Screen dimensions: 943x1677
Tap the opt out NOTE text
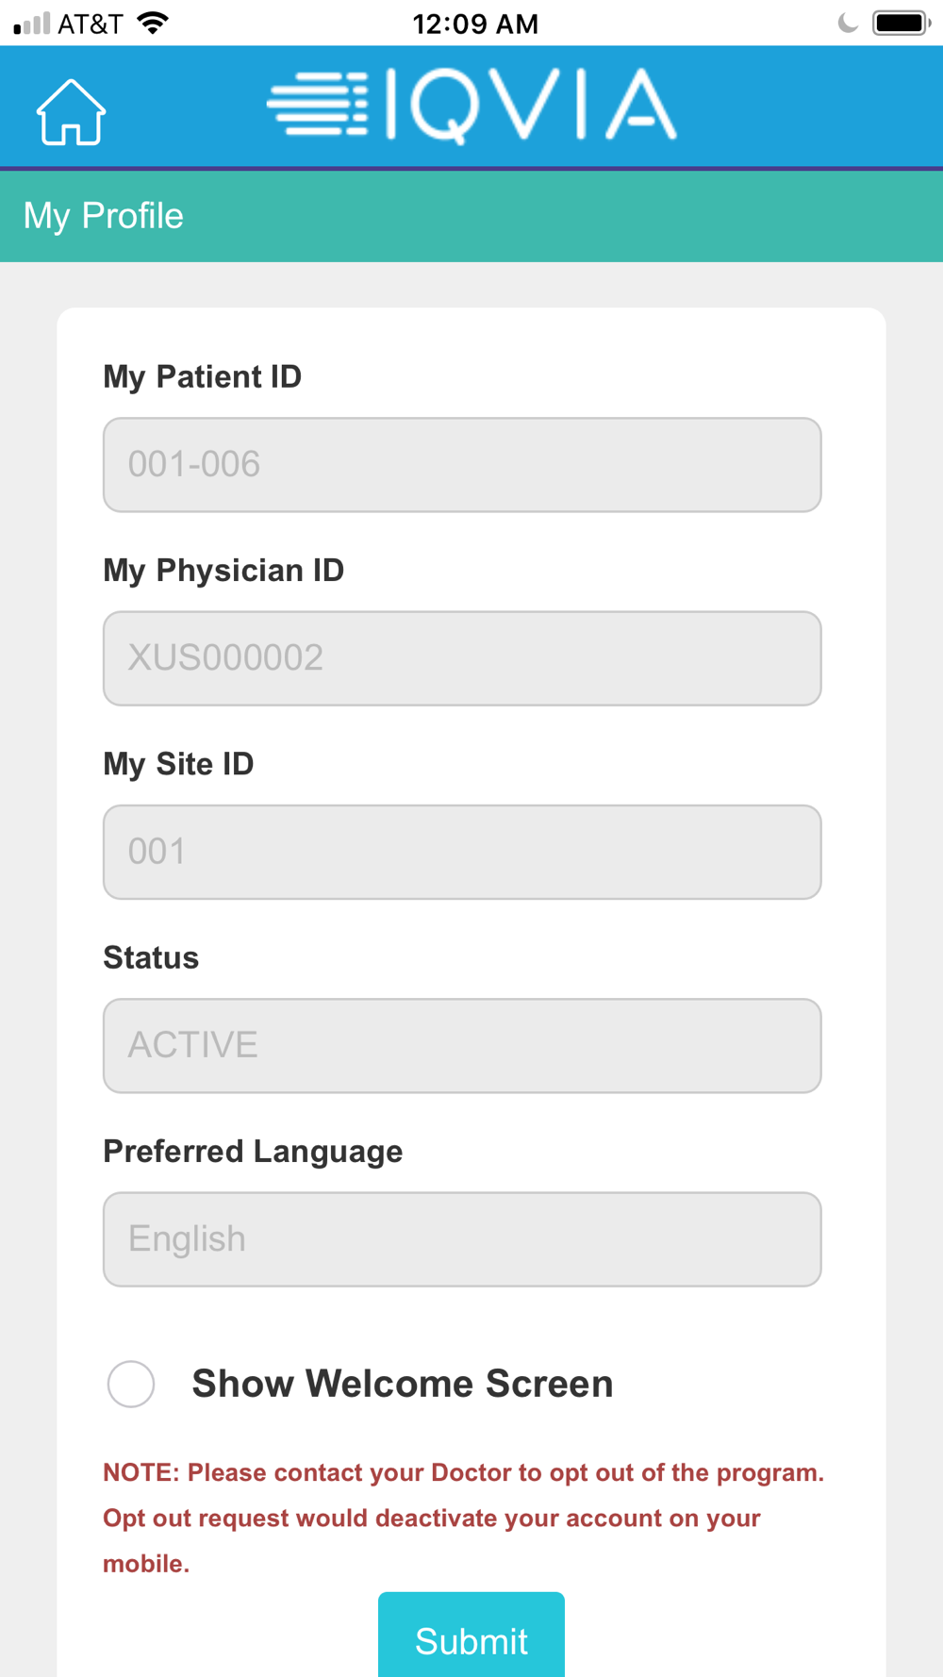[x=463, y=1518]
